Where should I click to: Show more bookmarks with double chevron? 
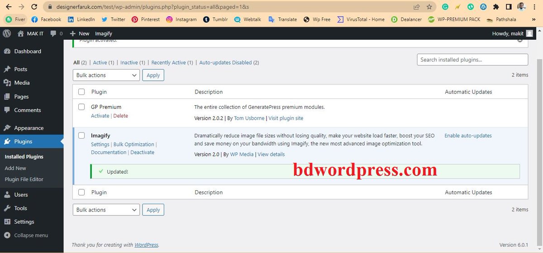[x=534, y=19]
